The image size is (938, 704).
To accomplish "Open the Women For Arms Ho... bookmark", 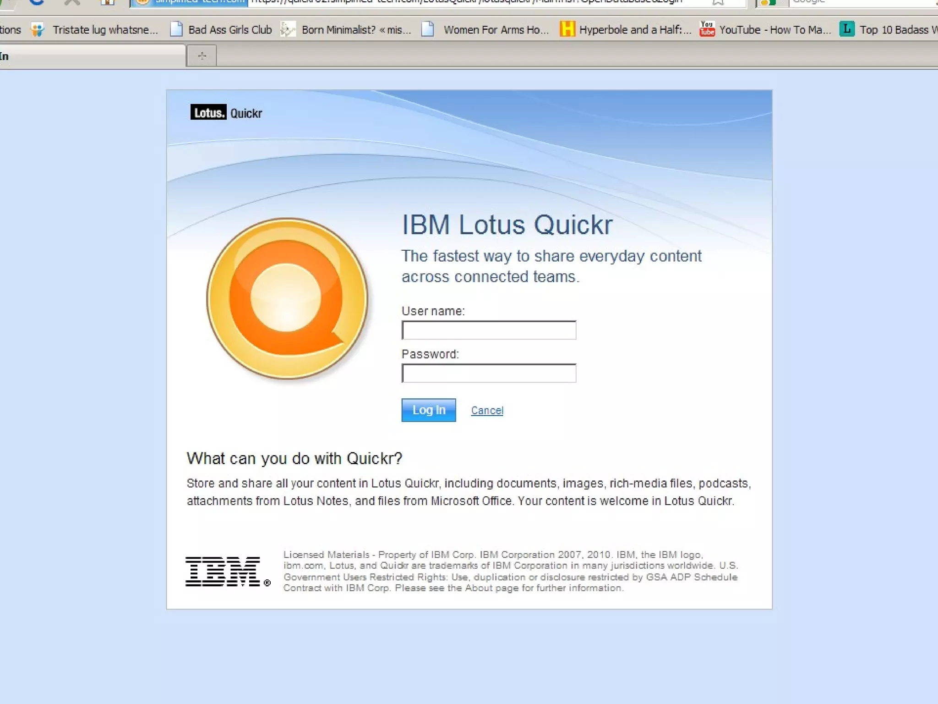I will click(496, 30).
